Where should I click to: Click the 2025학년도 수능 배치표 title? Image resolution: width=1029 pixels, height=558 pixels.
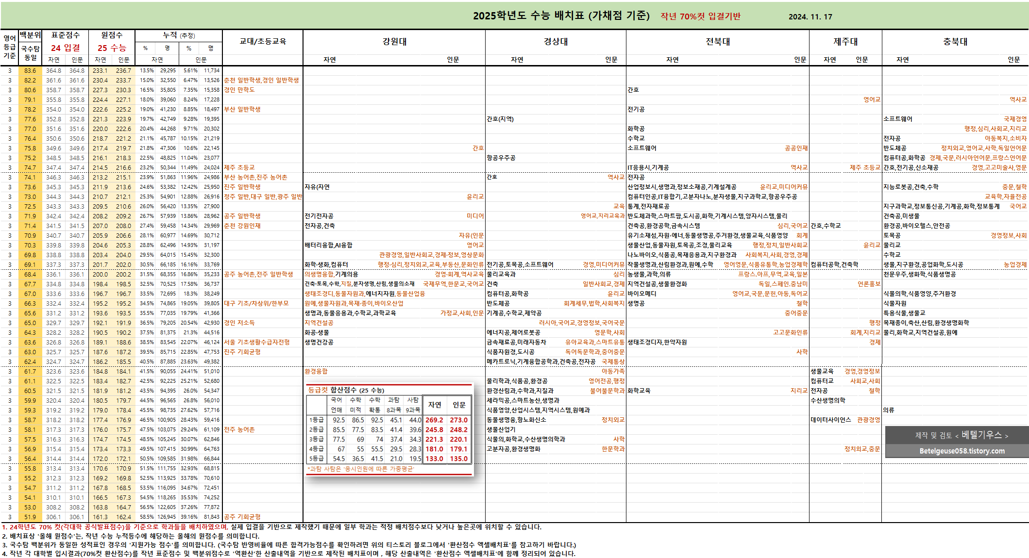pyautogui.click(x=561, y=16)
